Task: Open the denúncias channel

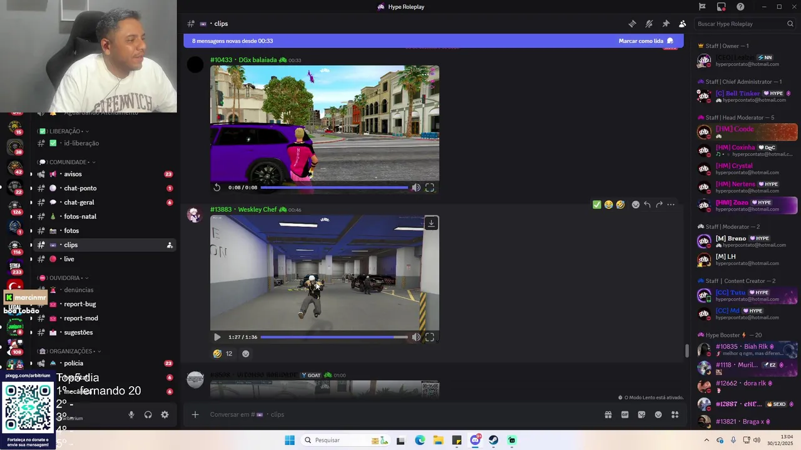Action: (105, 290)
